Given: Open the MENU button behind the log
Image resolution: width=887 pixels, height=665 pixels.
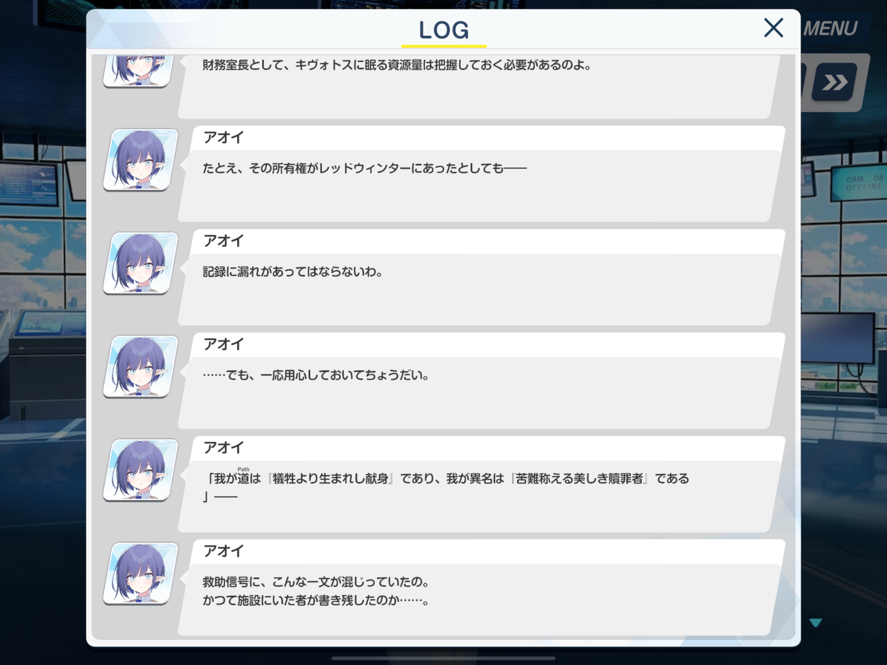Looking at the screenshot, I should (x=831, y=29).
